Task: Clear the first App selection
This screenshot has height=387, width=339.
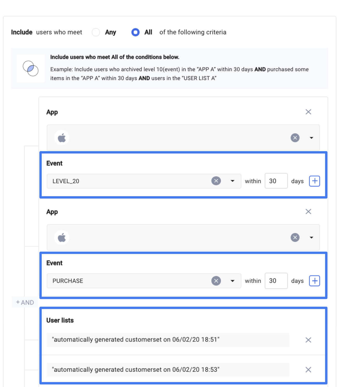Action: (x=295, y=138)
